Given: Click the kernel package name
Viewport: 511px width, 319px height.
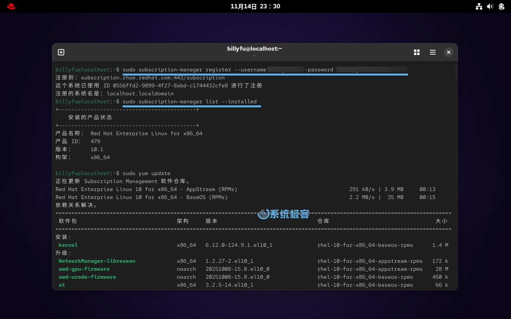Looking at the screenshot, I should (68, 245).
